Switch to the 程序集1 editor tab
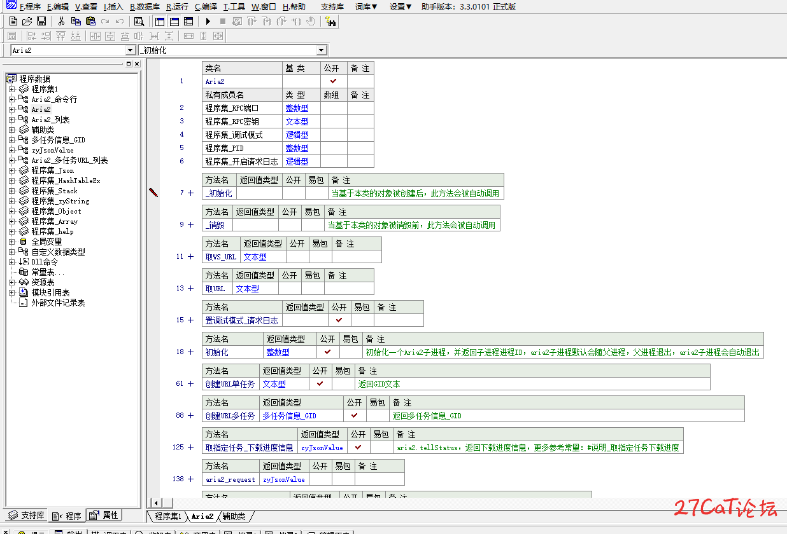The height and width of the screenshot is (534, 787). [x=168, y=516]
